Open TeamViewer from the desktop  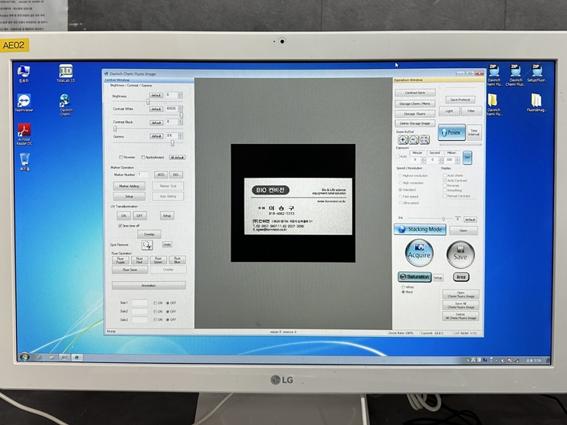click(24, 102)
